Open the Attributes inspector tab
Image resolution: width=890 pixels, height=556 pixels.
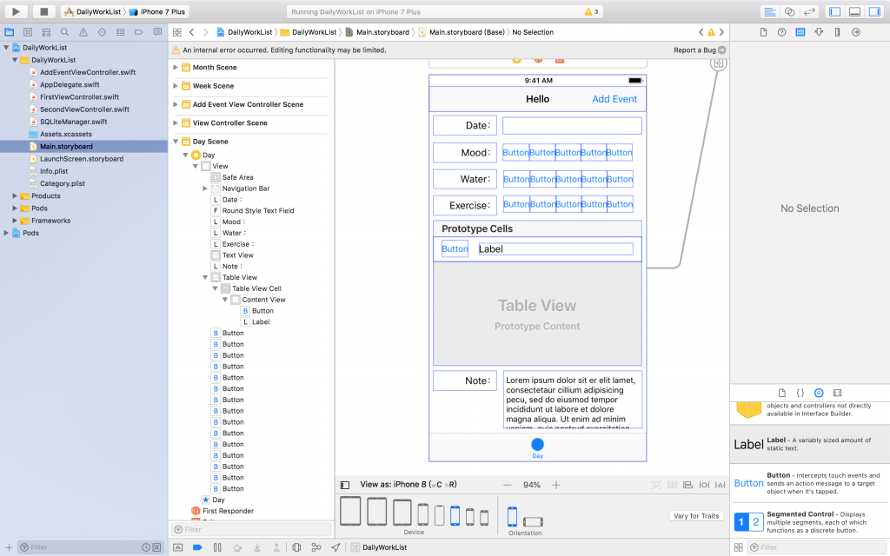pyautogui.click(x=819, y=32)
